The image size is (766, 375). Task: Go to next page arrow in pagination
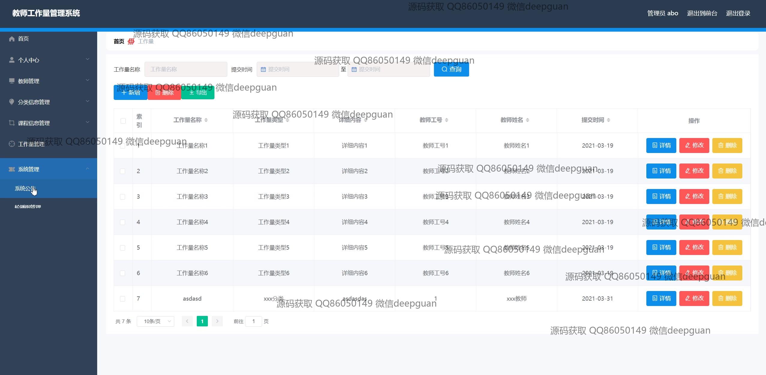pyautogui.click(x=217, y=321)
